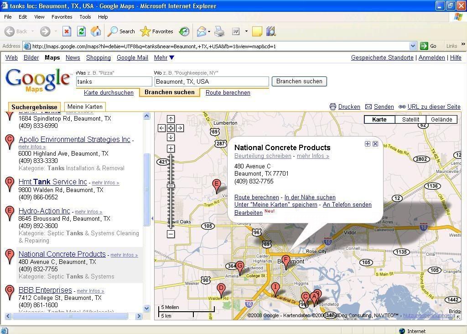Screen dimensions: 467x334
Task: Pan the map up arrow
Action: 171,119
